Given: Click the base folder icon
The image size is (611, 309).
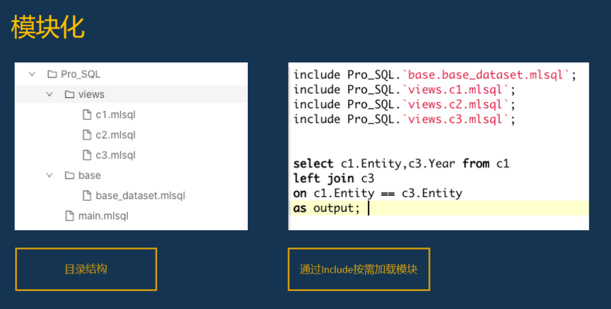Looking at the screenshot, I should [70, 175].
